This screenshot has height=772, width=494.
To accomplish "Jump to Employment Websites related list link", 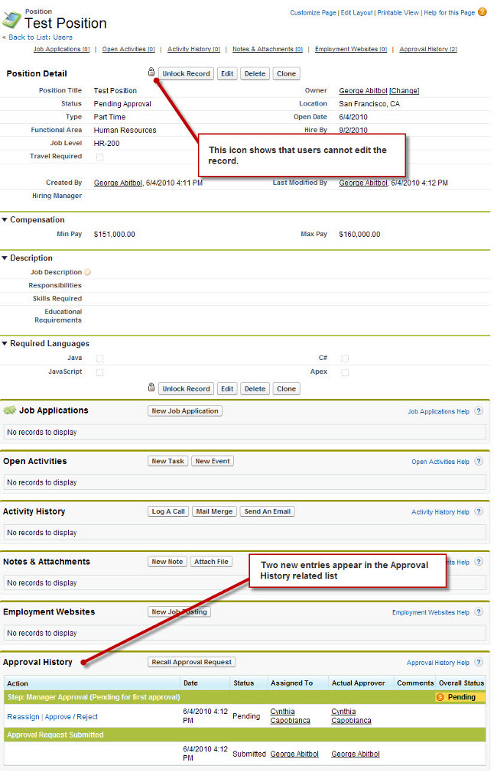I will click(351, 49).
